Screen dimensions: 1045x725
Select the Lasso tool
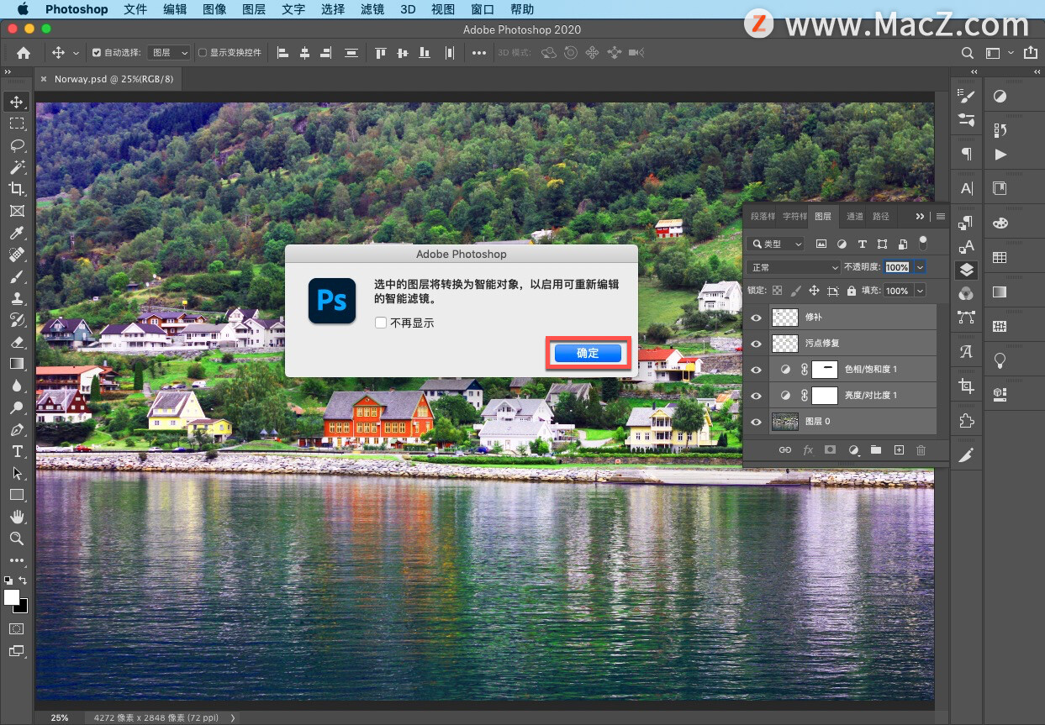click(17, 145)
